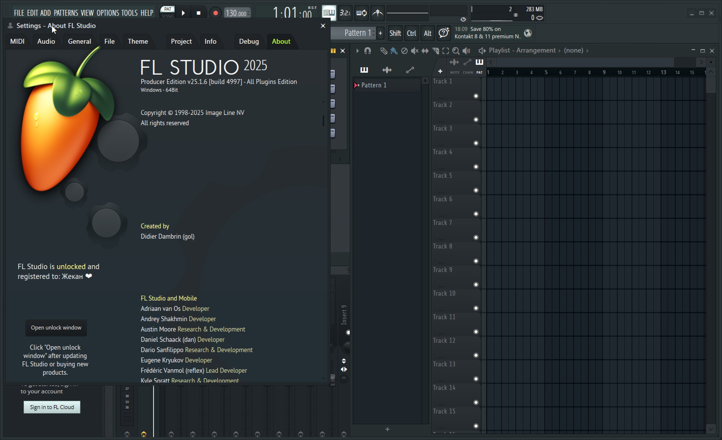Viewport: 722px width, 440px height.
Task: Select the Paint brush tool
Action: [x=394, y=51]
